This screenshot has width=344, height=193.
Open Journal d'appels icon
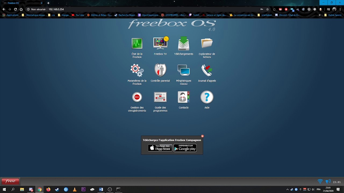point(207,70)
